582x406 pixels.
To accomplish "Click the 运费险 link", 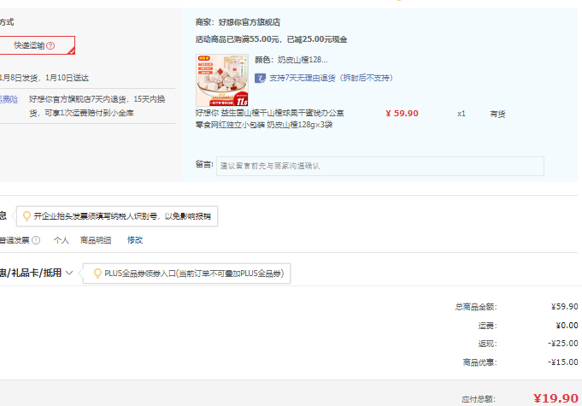I will [9, 99].
